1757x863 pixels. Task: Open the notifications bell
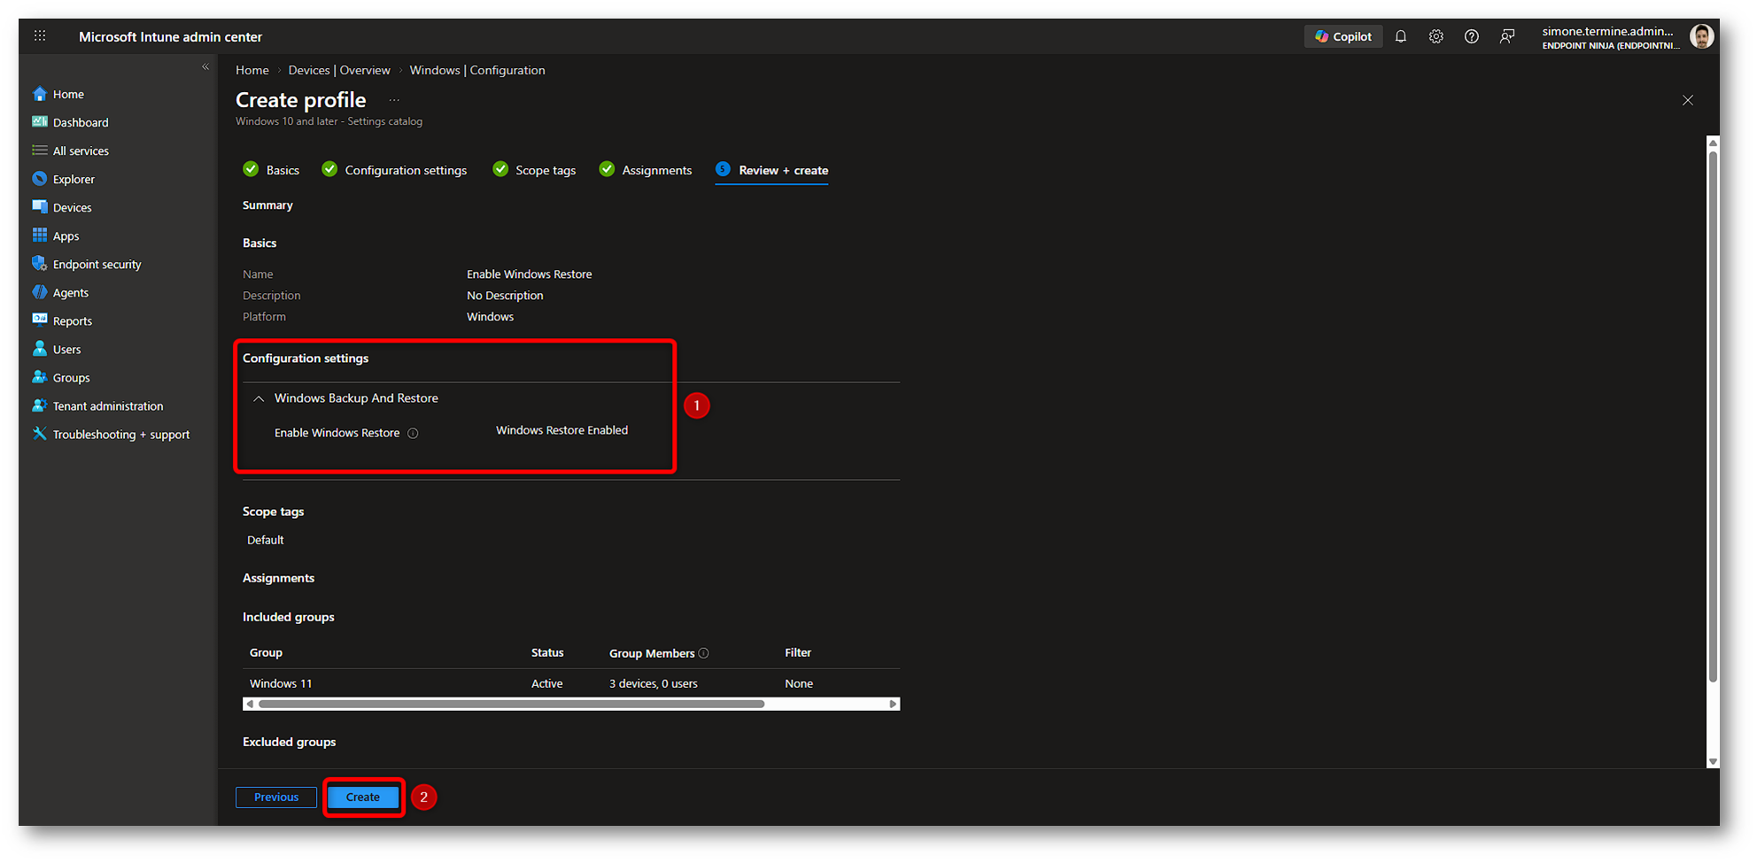pos(1401,36)
